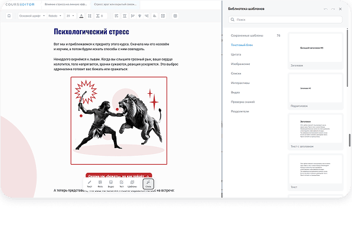Click the bookmark icon in the toolbar

[9, 16]
